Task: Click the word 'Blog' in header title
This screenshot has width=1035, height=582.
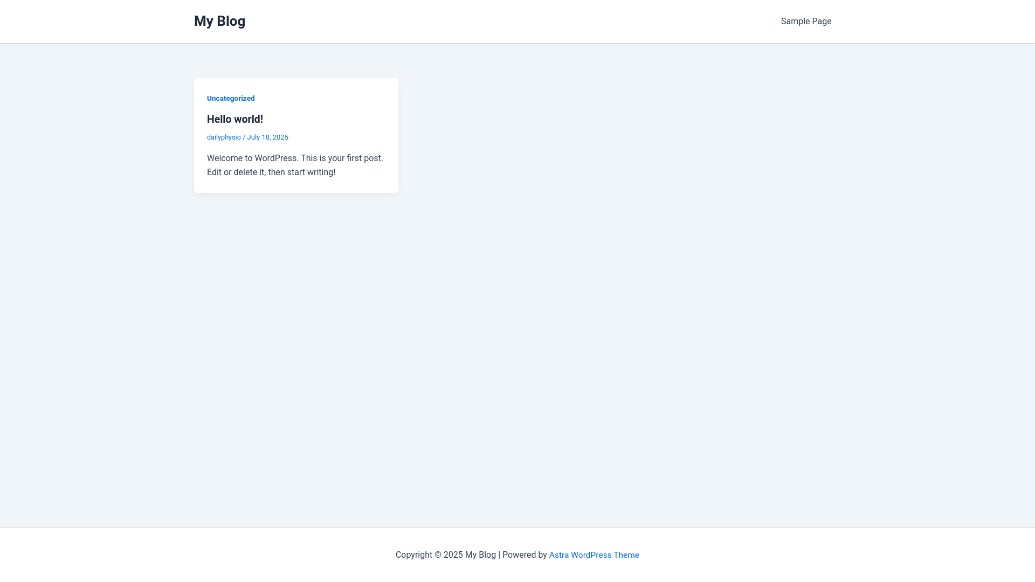Action: [x=231, y=22]
